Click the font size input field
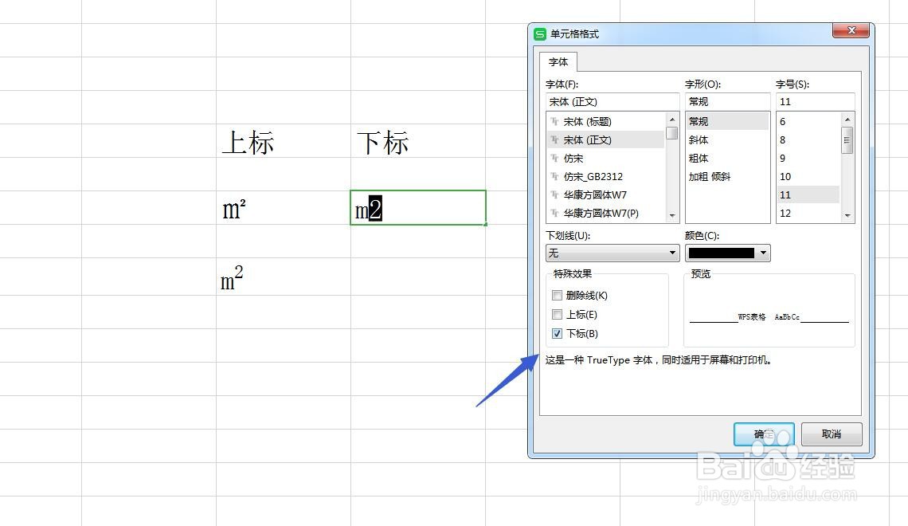The width and height of the screenshot is (908, 526). pyautogui.click(x=816, y=101)
